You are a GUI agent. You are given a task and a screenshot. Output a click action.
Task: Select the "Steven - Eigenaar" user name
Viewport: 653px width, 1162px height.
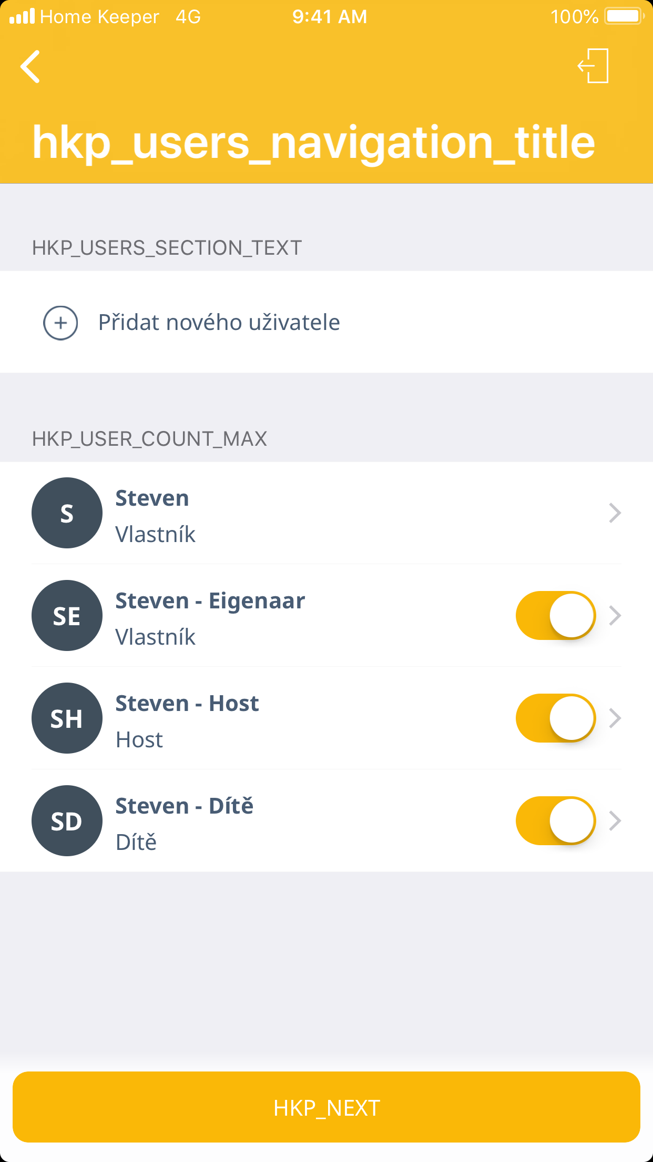pos(210,601)
